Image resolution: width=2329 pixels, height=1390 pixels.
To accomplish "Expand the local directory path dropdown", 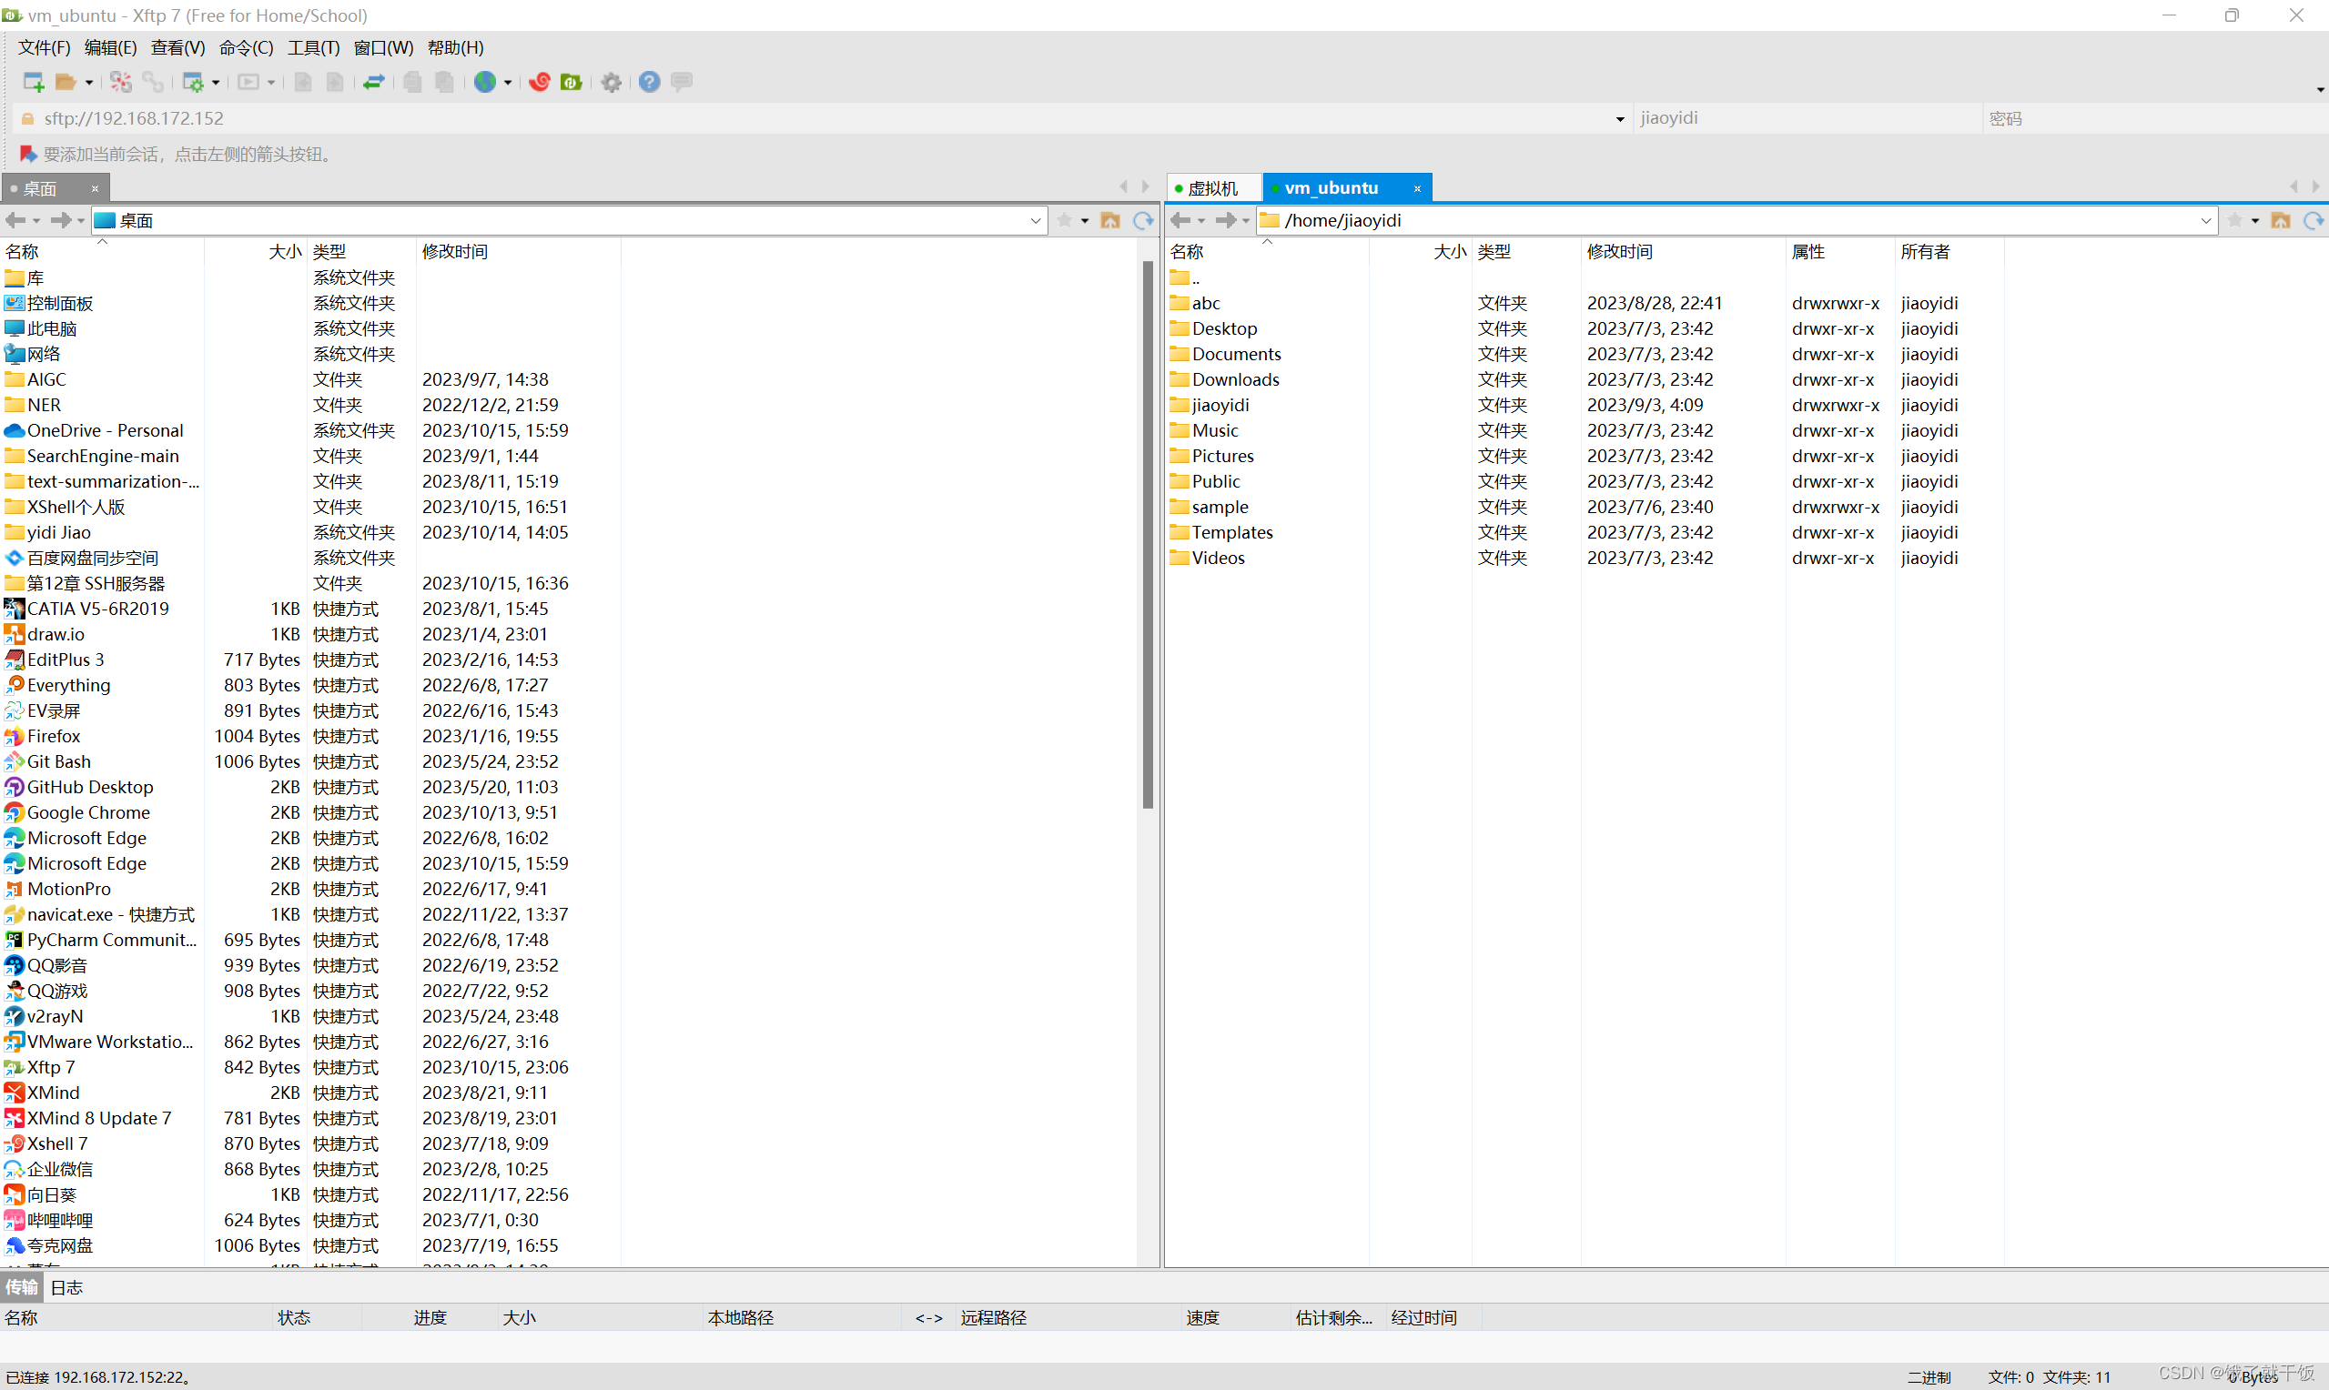I will (1031, 220).
